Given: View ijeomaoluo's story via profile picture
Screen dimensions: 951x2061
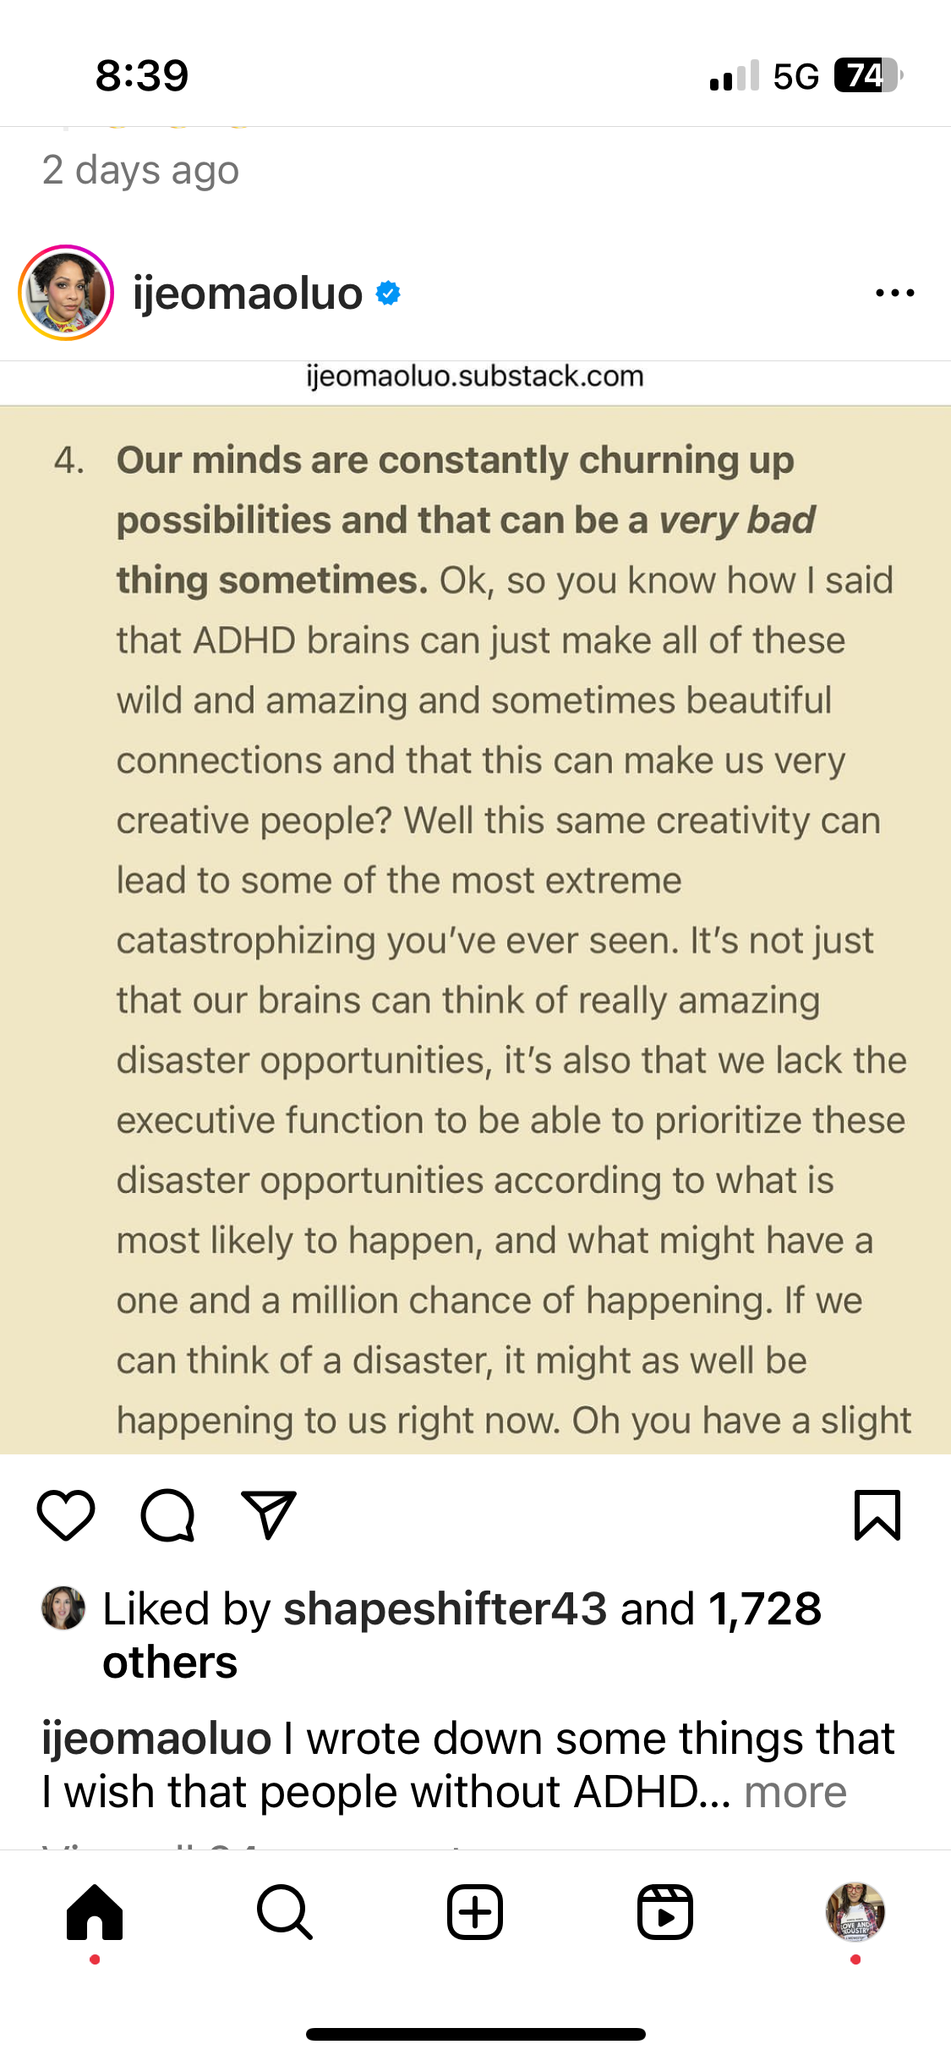Looking at the screenshot, I should [66, 293].
